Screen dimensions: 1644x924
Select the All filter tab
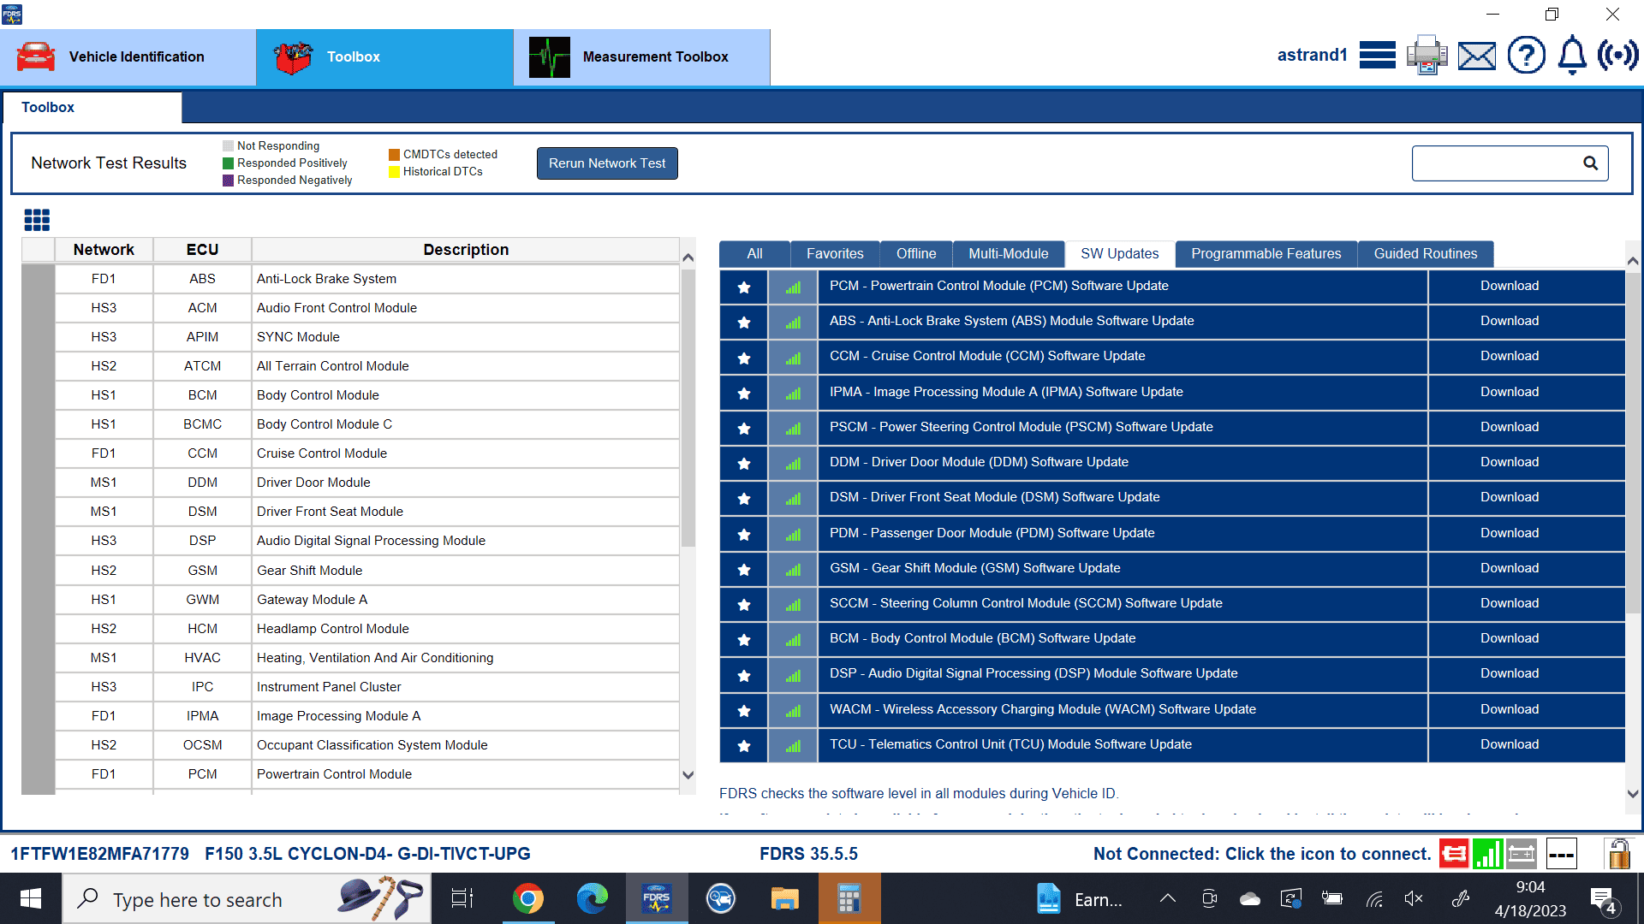coord(754,254)
